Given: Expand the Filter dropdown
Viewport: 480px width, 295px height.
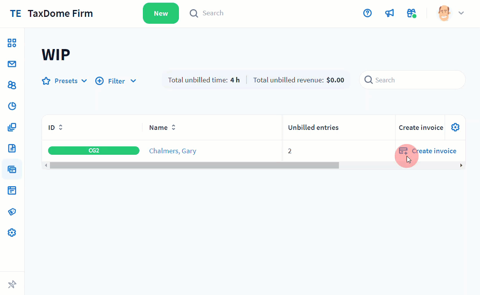Looking at the screenshot, I should 116,81.
